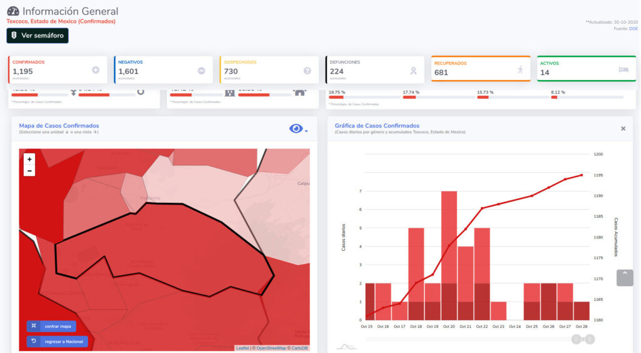Click the question mark icon in Sospechosos card
This screenshot has width=641, height=353.
point(307,71)
